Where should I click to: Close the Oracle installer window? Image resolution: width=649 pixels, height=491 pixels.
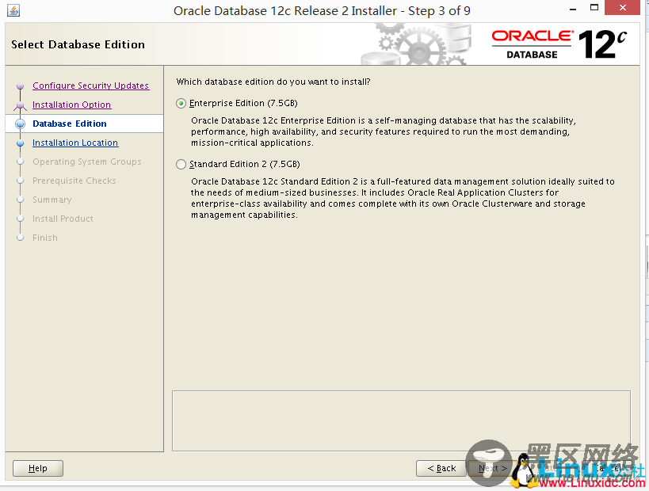tap(623, 7)
